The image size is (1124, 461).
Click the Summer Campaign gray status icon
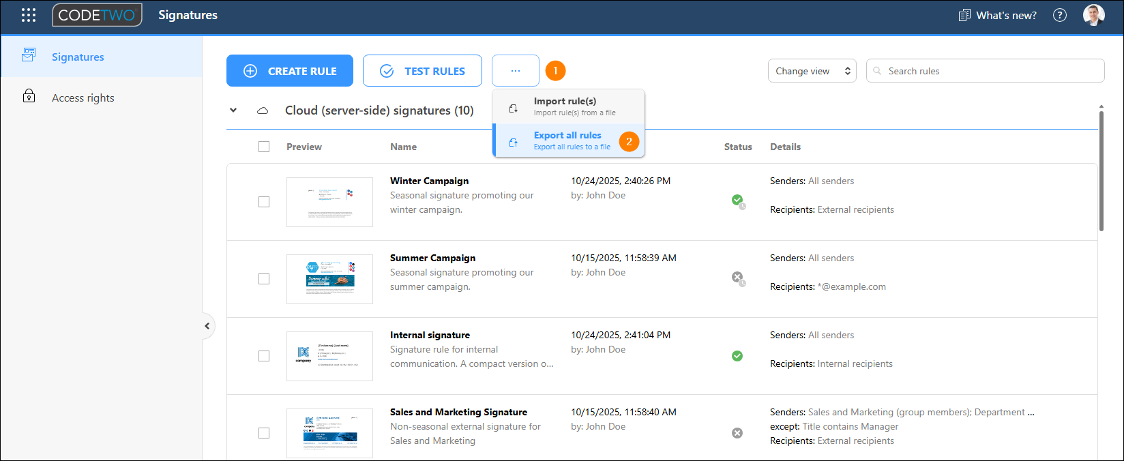[x=738, y=278]
